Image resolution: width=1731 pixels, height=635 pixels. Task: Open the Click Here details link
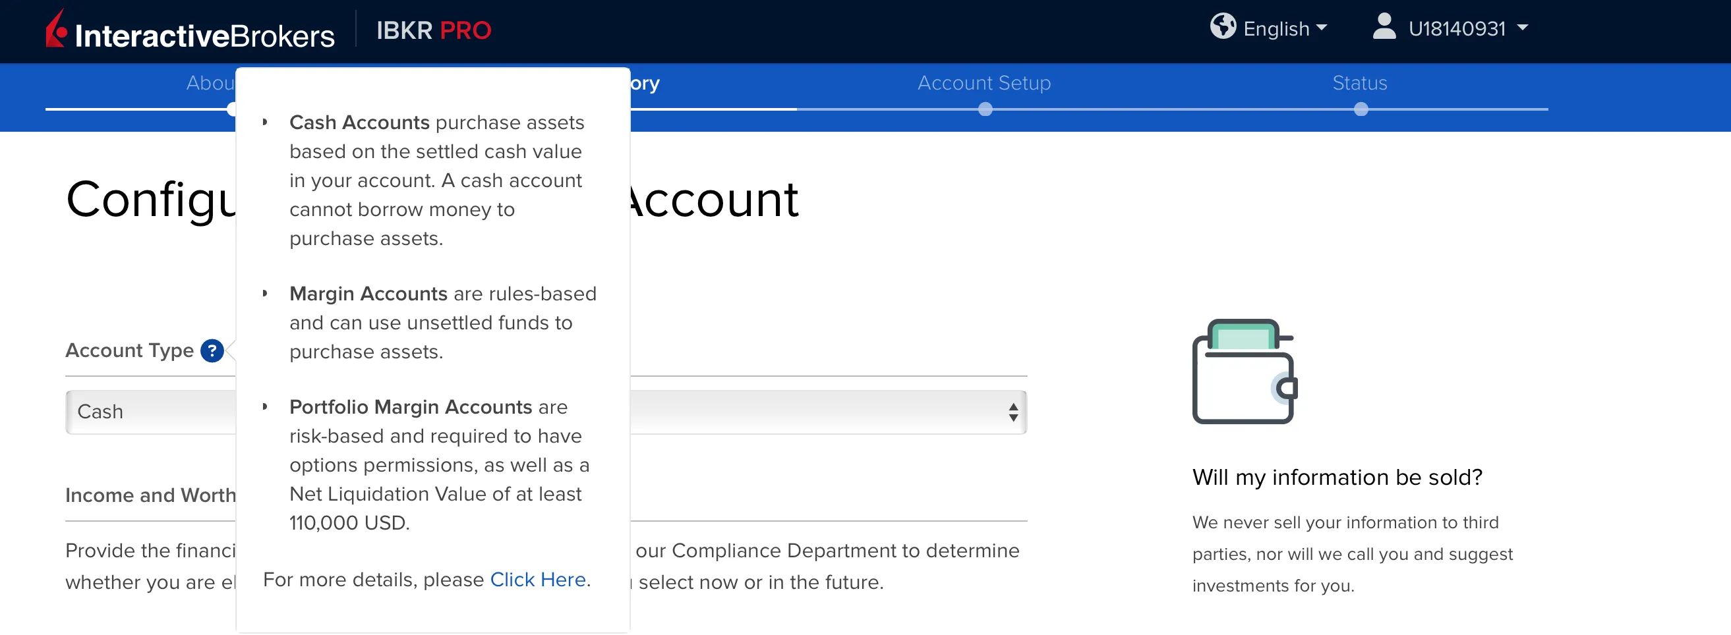click(x=538, y=579)
